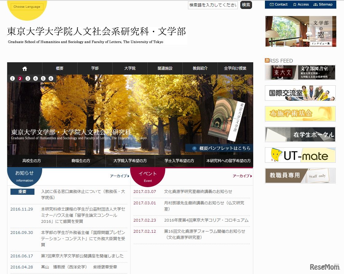Select carousel slide number 4
Image resolution: width=344 pixels, height=274 pixels.
point(35,78)
